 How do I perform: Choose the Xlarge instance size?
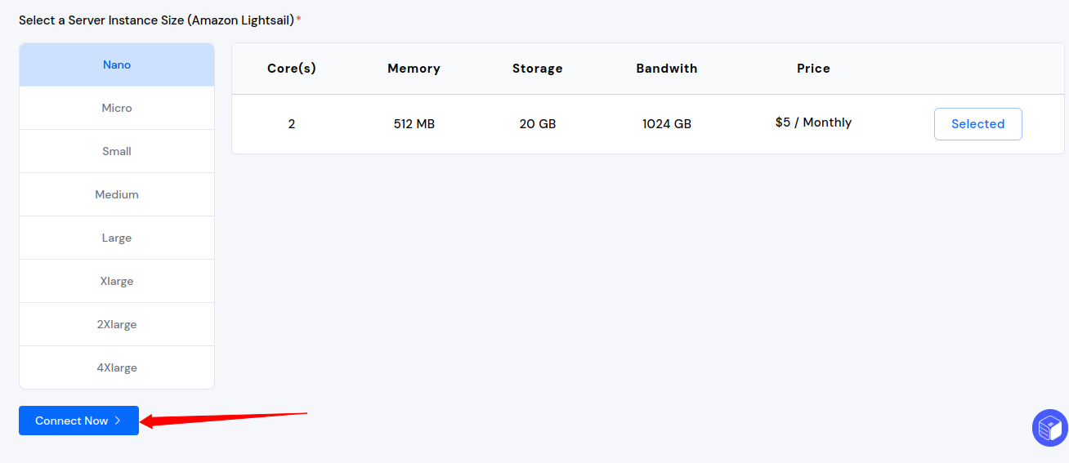(117, 281)
